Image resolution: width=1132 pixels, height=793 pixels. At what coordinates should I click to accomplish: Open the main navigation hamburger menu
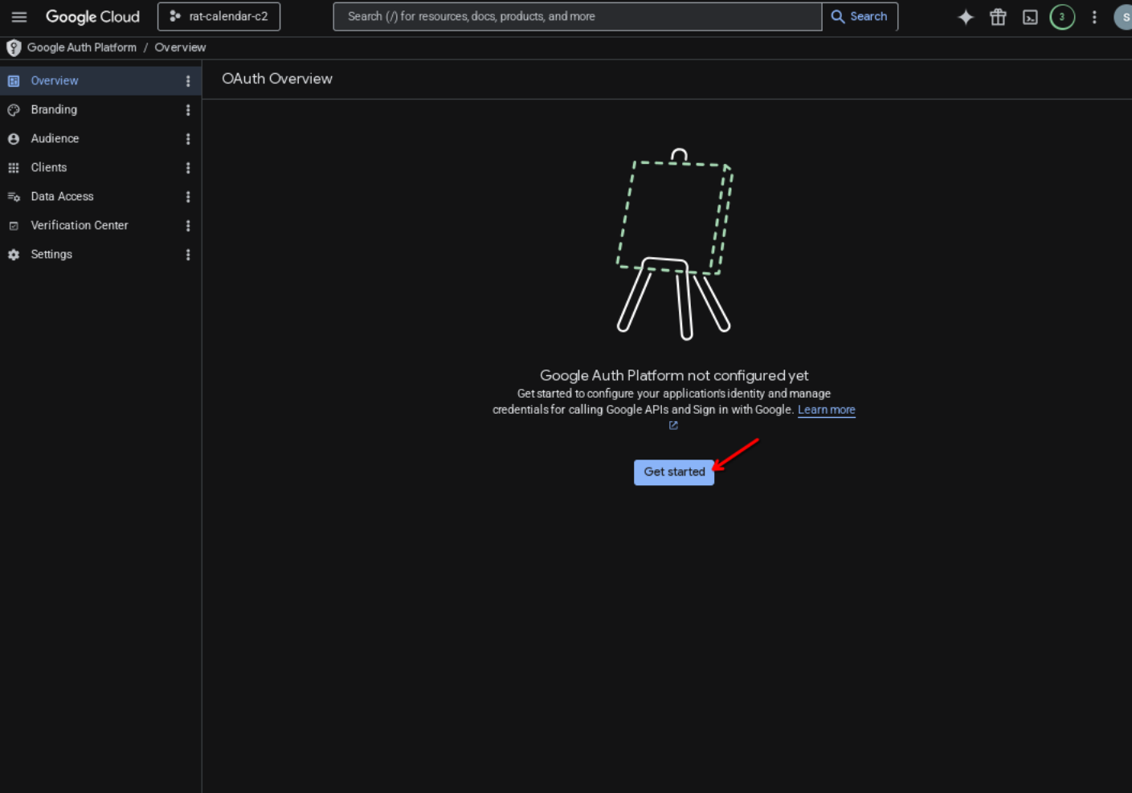[x=19, y=17]
